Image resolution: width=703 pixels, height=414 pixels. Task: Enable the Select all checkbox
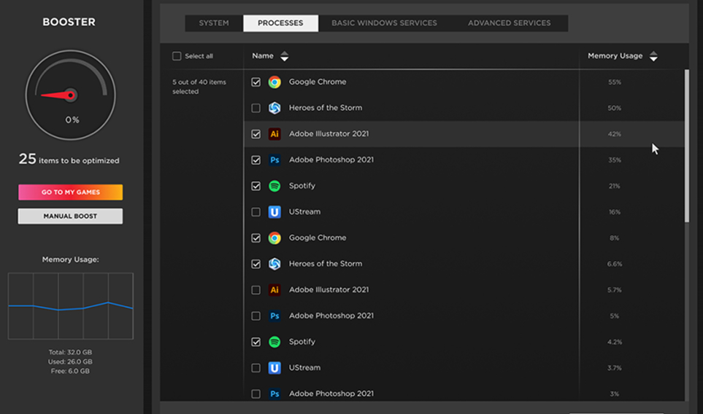177,56
